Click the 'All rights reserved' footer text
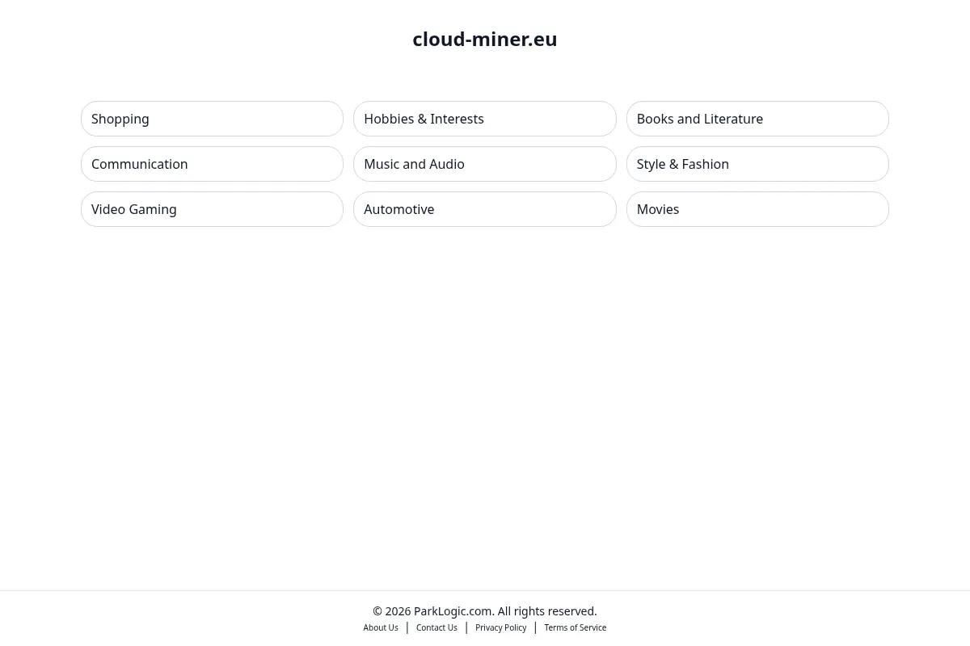The image size is (970, 646). pyautogui.click(x=547, y=611)
